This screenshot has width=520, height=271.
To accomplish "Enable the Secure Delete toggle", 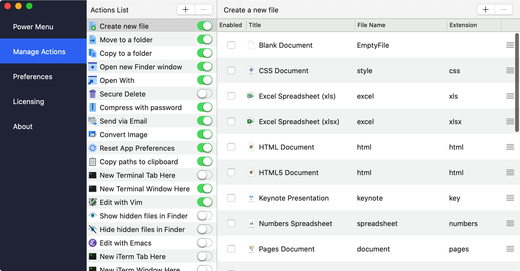I will tap(205, 94).
